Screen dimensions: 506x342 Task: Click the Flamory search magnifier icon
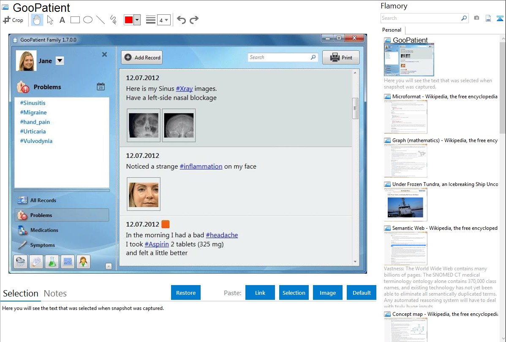click(x=464, y=18)
